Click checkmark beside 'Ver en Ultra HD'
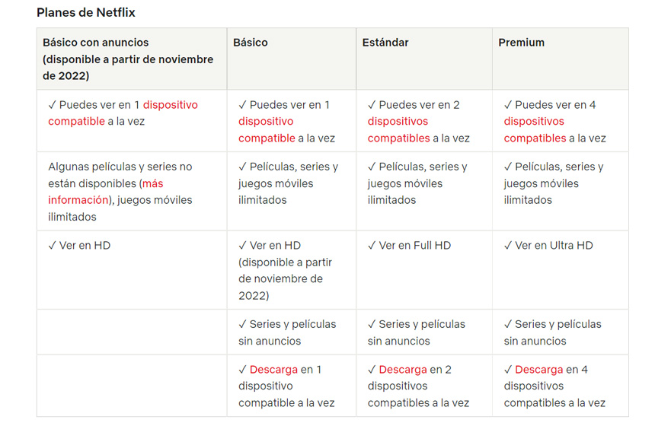The width and height of the screenshot is (655, 426). (x=507, y=246)
